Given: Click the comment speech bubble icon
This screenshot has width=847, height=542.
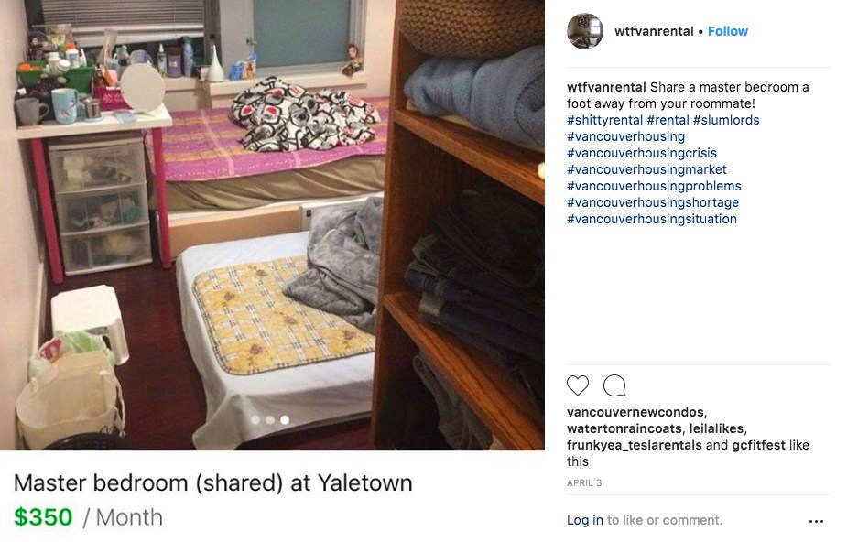Looking at the screenshot, I should (x=614, y=385).
